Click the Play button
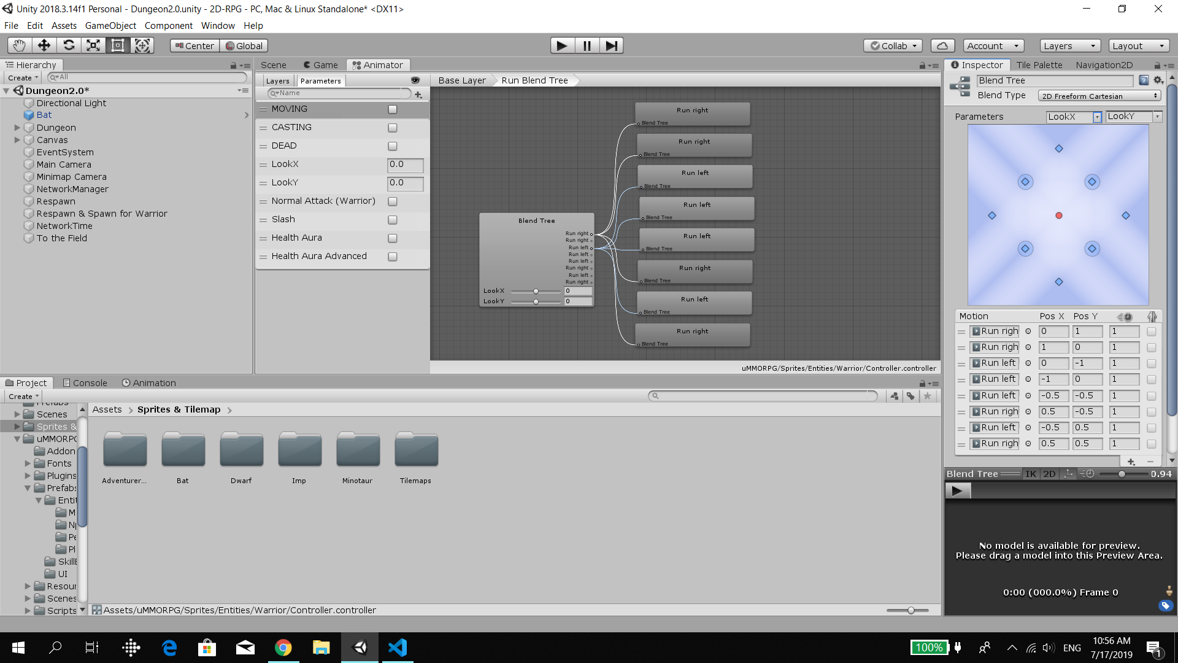1178x663 pixels. point(561,45)
